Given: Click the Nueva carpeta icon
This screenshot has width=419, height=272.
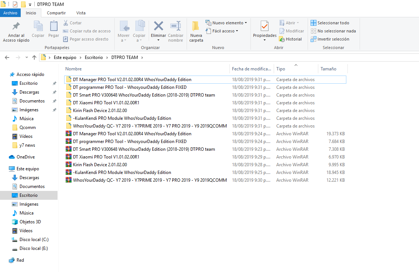Looking at the screenshot, I should (196, 26).
